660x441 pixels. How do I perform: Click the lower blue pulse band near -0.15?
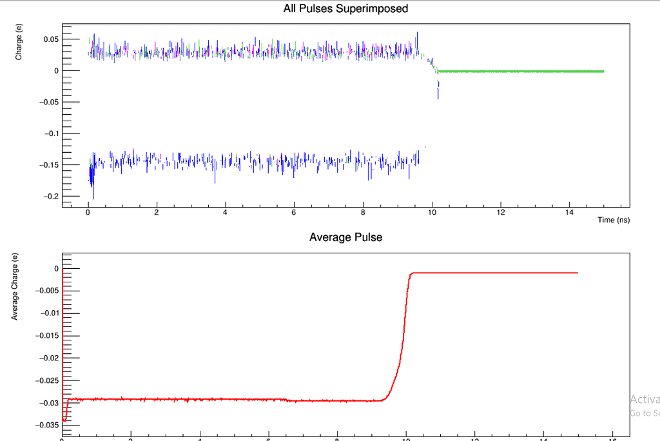258,161
